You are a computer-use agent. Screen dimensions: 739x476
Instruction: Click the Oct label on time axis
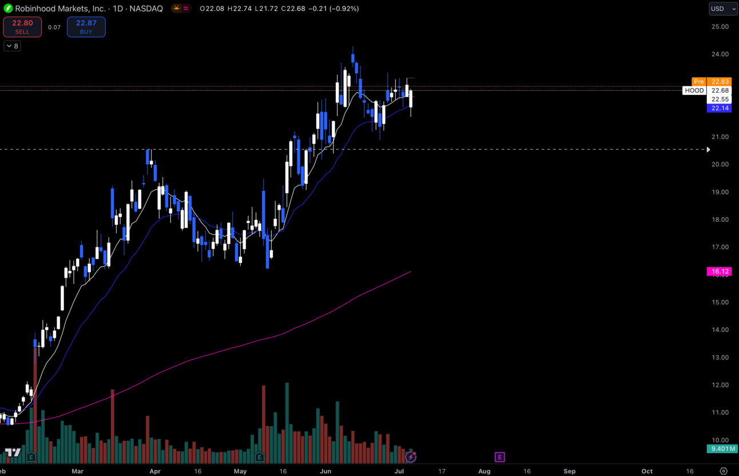[647, 471]
